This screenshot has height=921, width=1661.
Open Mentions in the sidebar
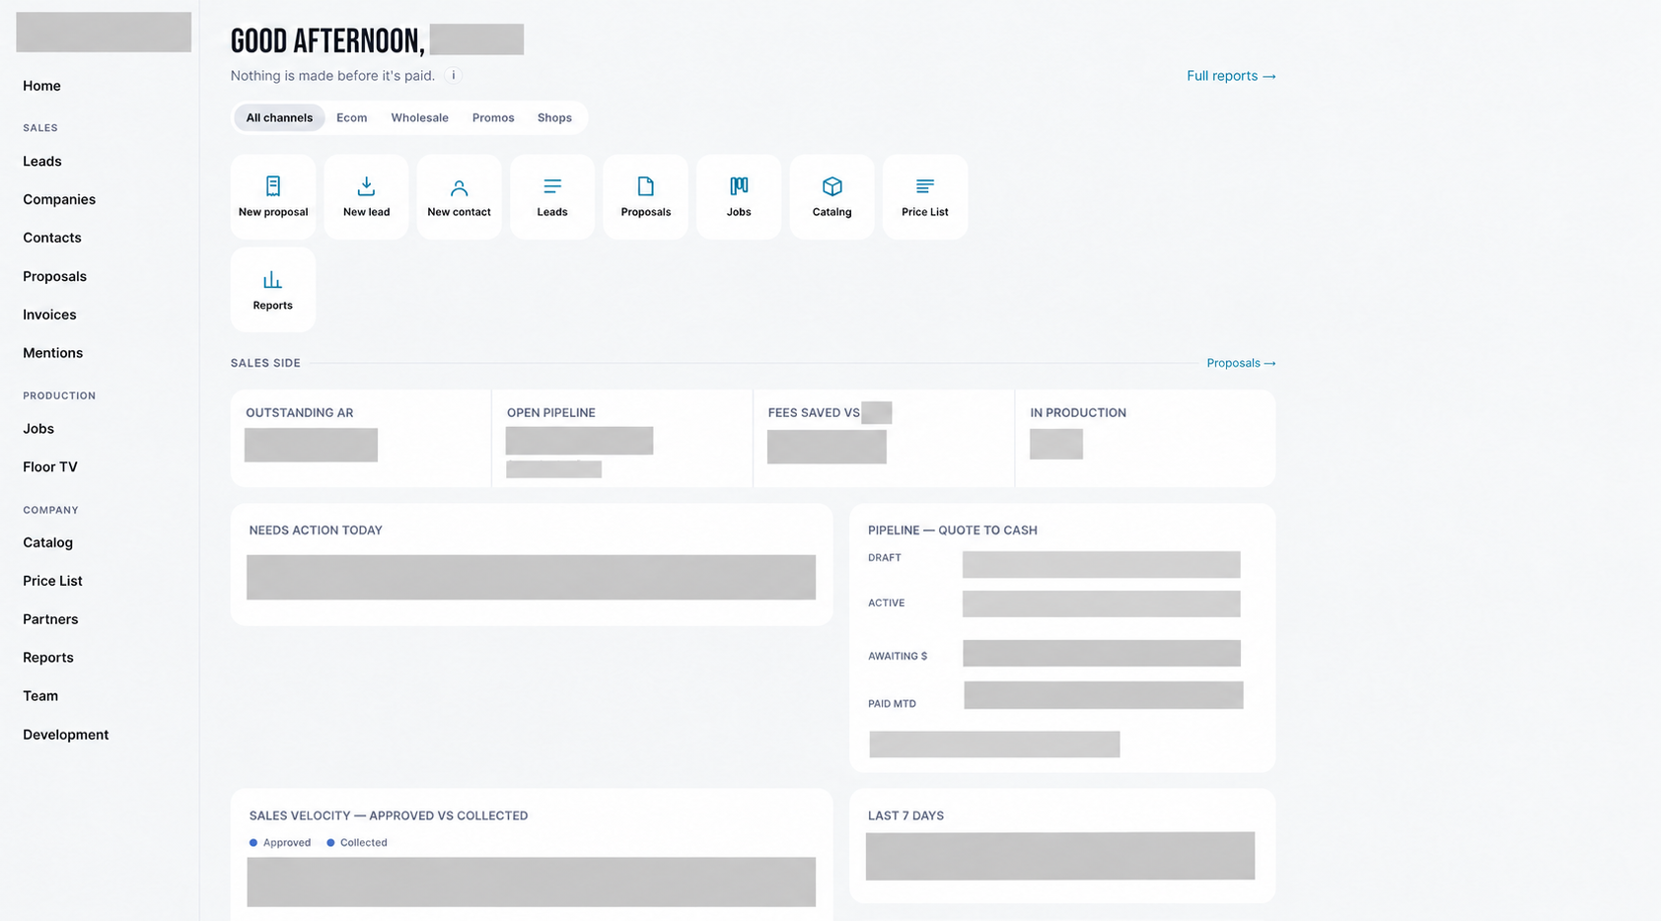pos(53,353)
